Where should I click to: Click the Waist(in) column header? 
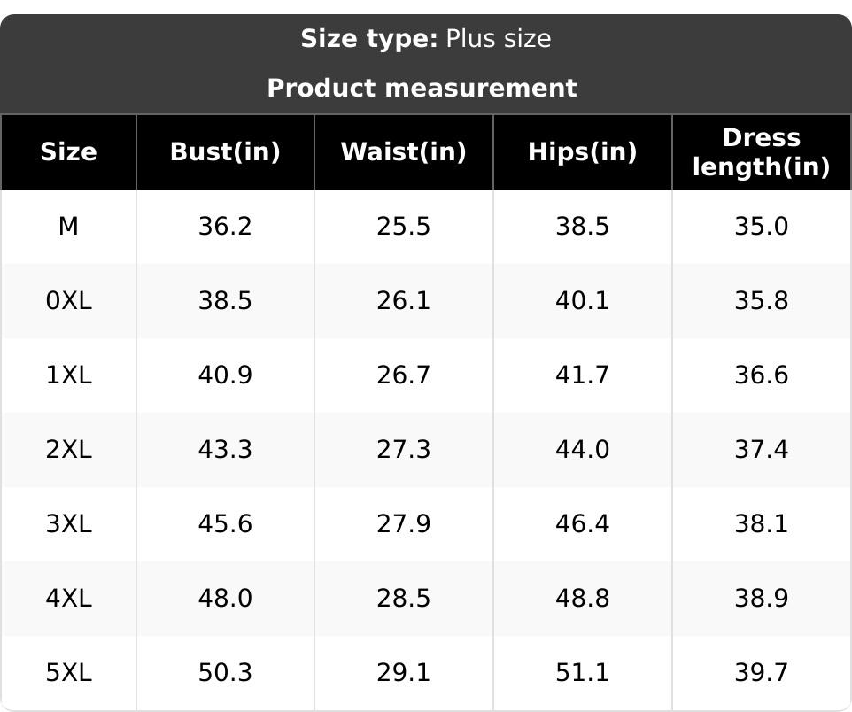pos(404,151)
